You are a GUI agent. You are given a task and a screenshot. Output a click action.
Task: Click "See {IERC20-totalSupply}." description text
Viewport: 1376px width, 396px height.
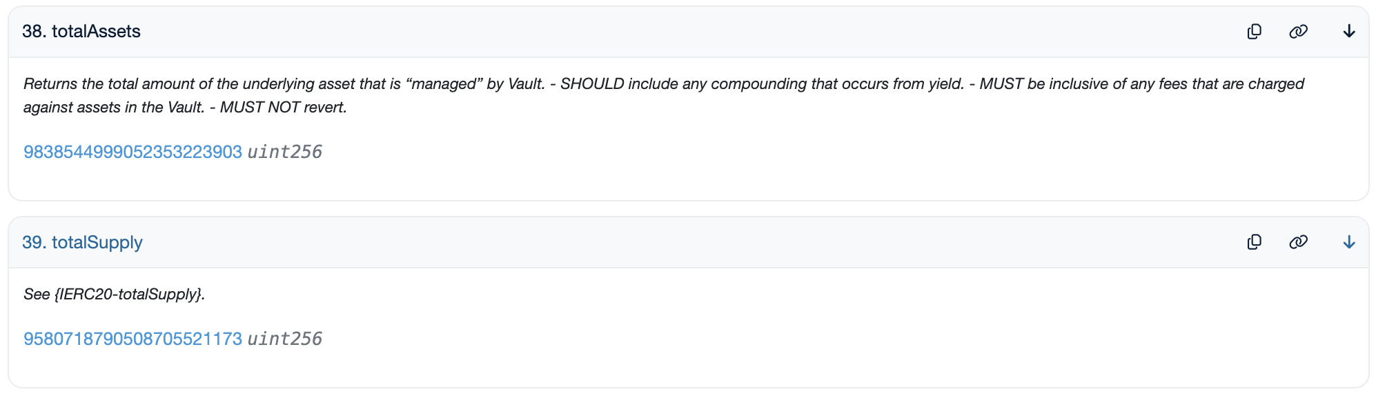coord(114,295)
